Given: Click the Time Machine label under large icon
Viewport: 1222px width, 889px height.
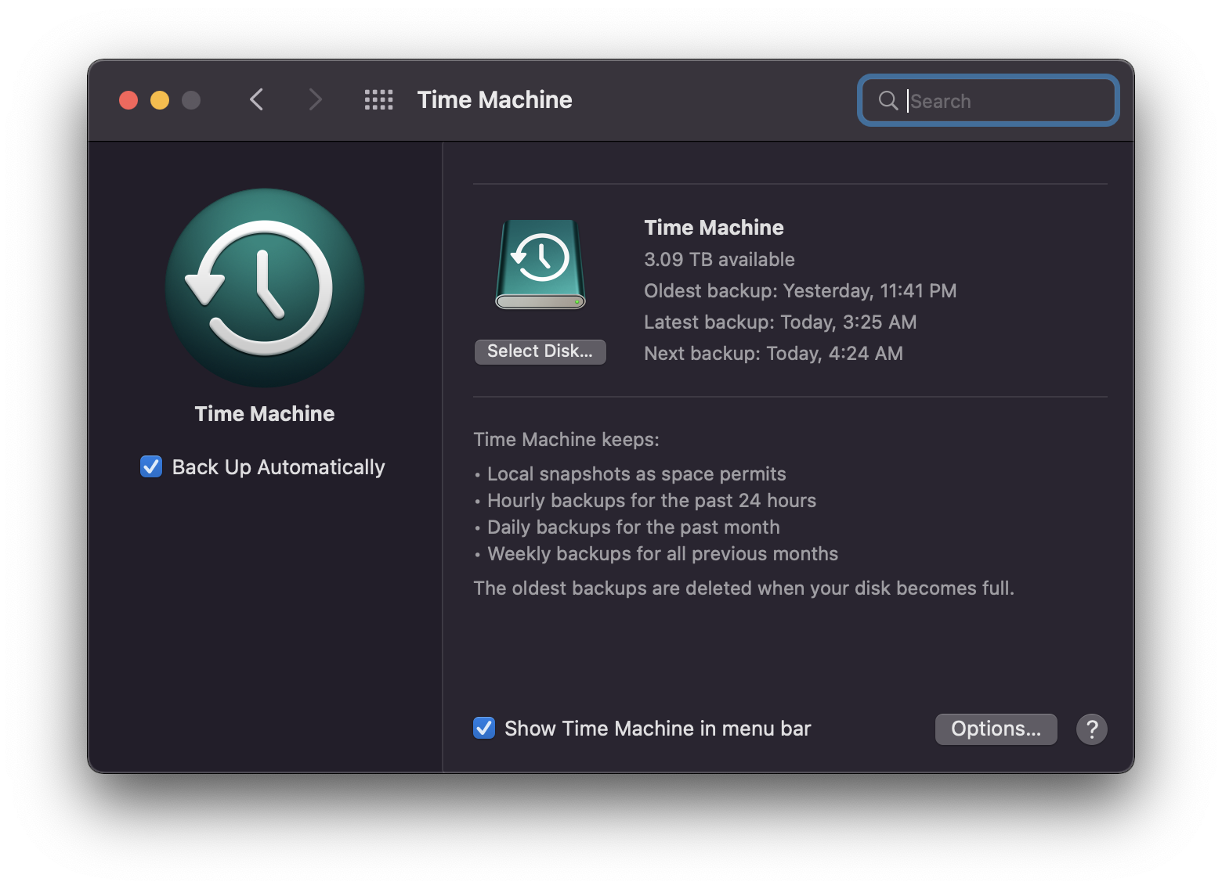Looking at the screenshot, I should [x=265, y=414].
